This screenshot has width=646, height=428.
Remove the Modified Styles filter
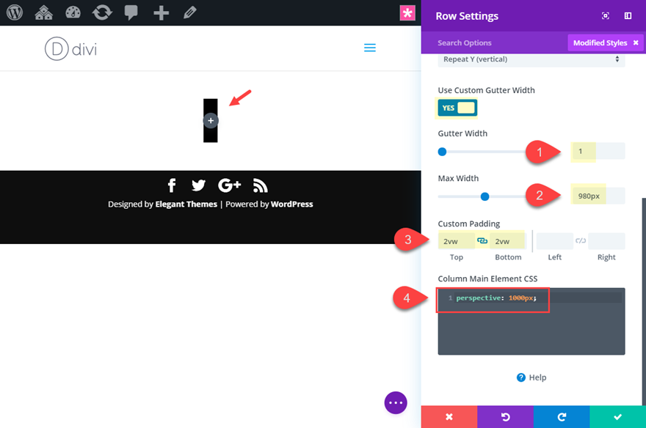click(x=636, y=43)
